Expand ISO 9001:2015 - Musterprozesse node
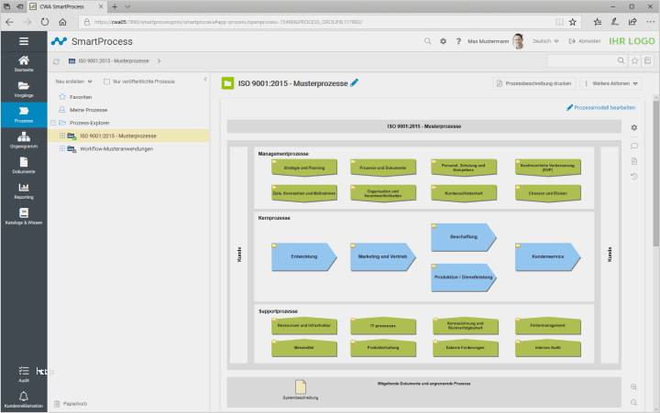660x413 pixels. click(x=62, y=136)
